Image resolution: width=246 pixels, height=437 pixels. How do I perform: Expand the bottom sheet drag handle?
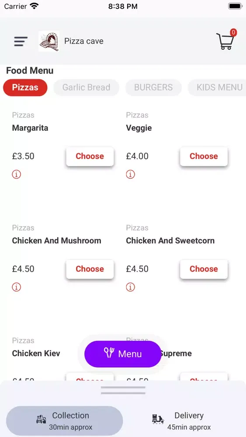[x=123, y=390]
